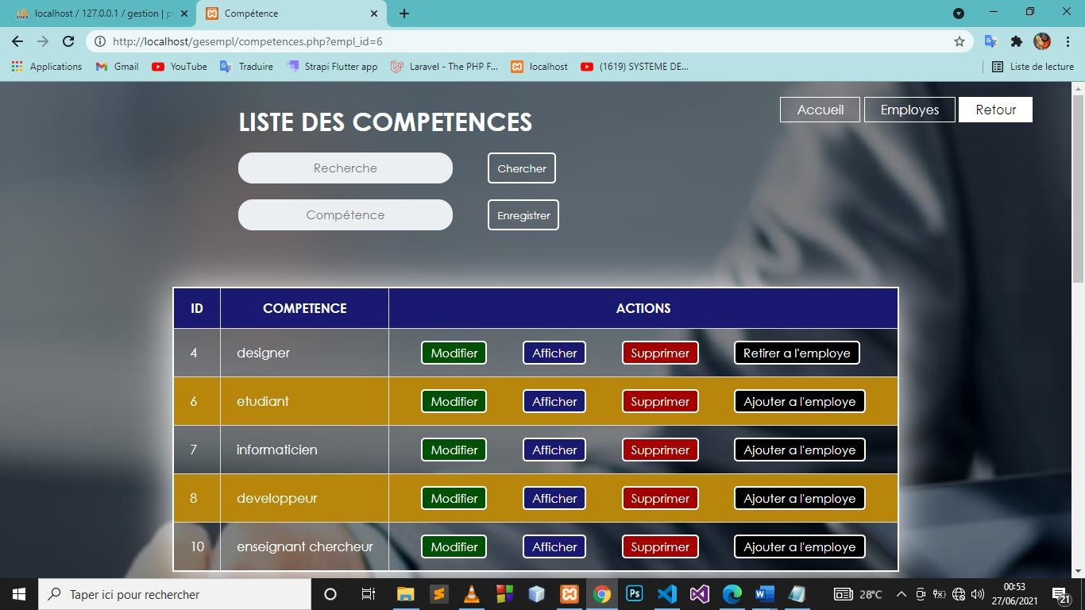The height and width of the screenshot is (610, 1085).
Task: Open Visual Studio Code from the taskbar
Action: 666,594
